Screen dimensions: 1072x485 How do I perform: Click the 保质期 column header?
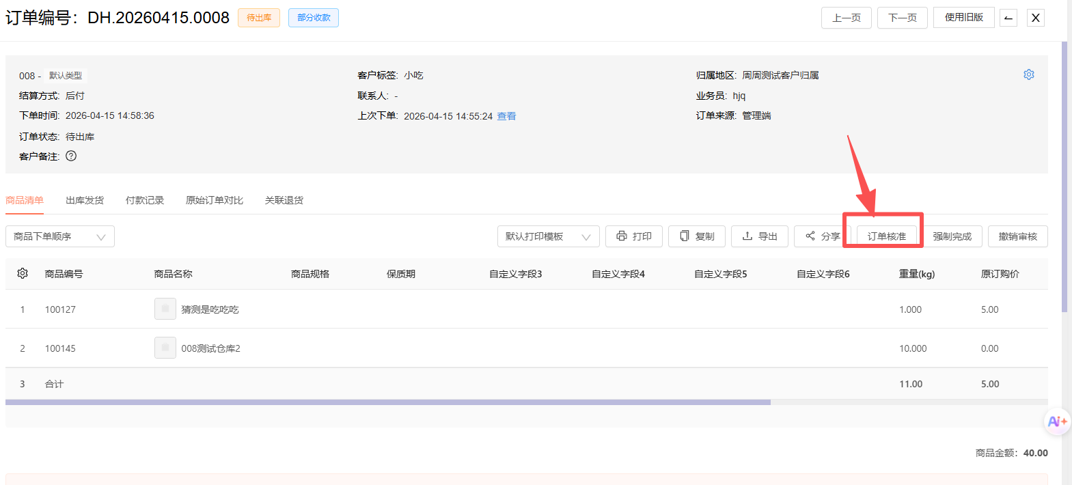pyautogui.click(x=401, y=274)
